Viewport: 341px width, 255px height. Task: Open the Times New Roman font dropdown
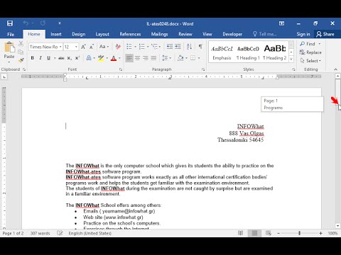pos(60,47)
